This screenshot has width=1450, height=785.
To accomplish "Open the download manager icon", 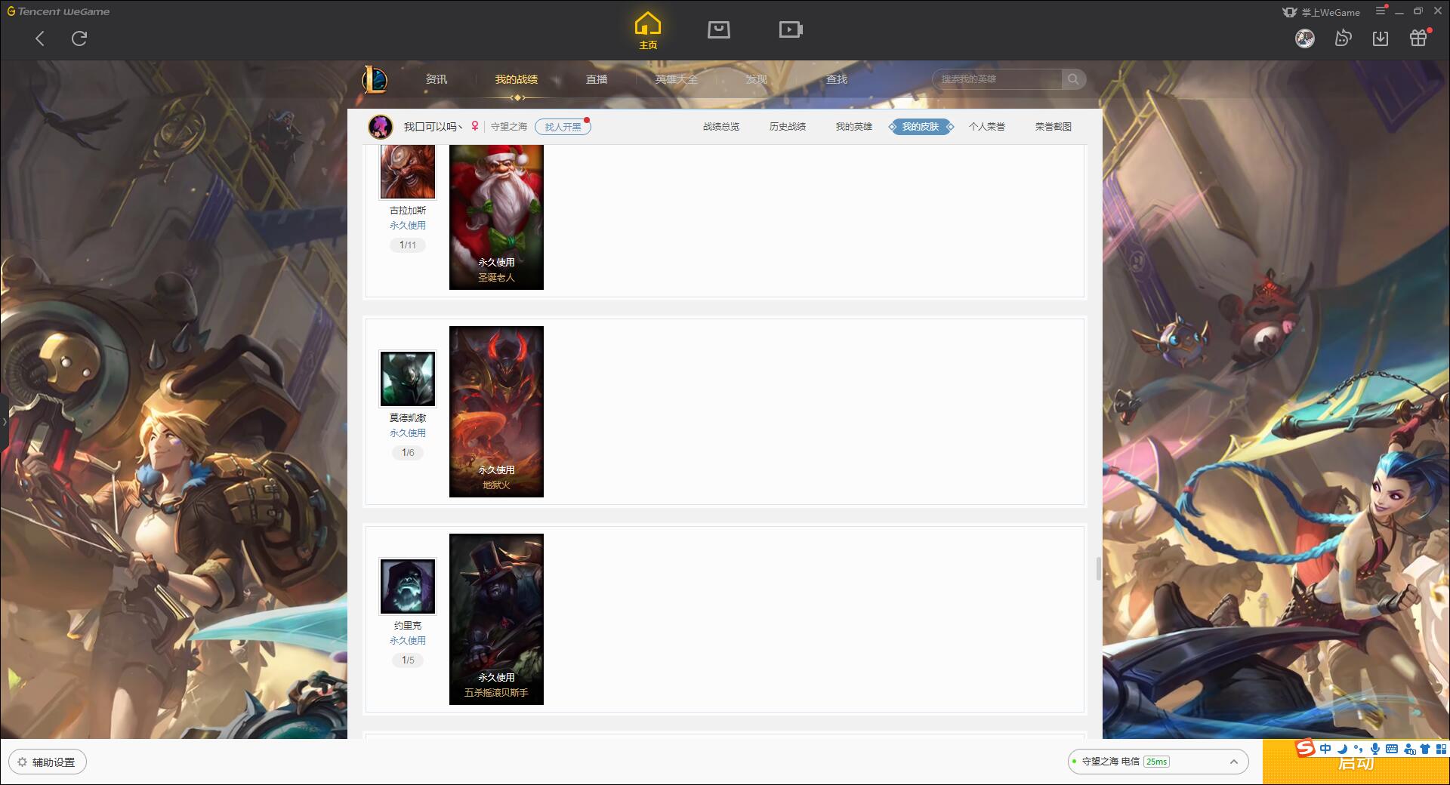I will 1381,38.
